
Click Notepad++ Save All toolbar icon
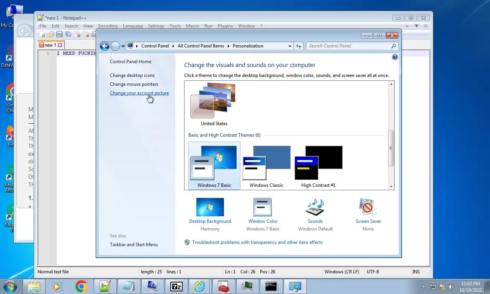click(x=68, y=34)
